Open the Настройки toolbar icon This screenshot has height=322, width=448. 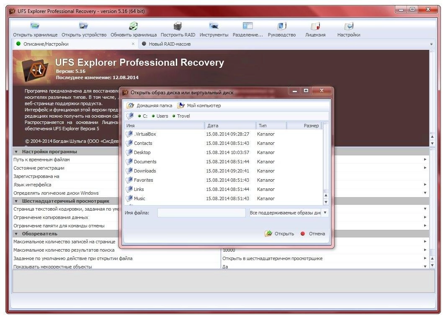[x=349, y=26]
